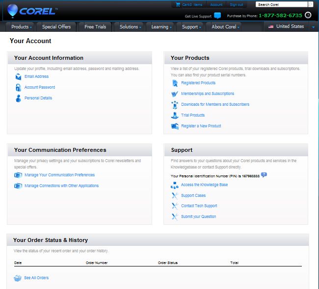Viewport: 319px width, 289px height.
Task: Click the Downloads for Members icon
Action: click(x=175, y=105)
